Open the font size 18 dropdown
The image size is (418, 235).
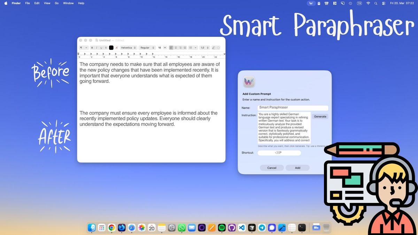pos(162,48)
